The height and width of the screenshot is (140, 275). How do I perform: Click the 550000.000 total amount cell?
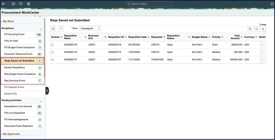click(236, 60)
